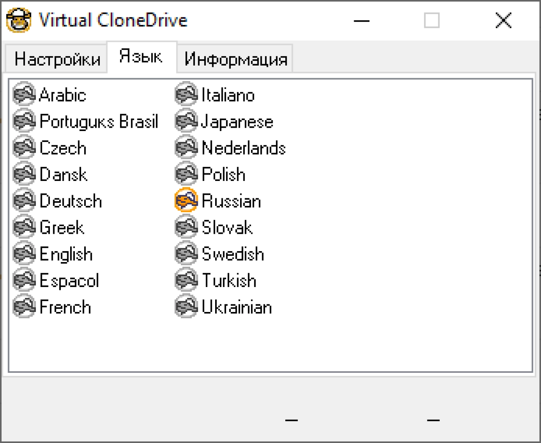Select the Polish language label

coord(224,175)
